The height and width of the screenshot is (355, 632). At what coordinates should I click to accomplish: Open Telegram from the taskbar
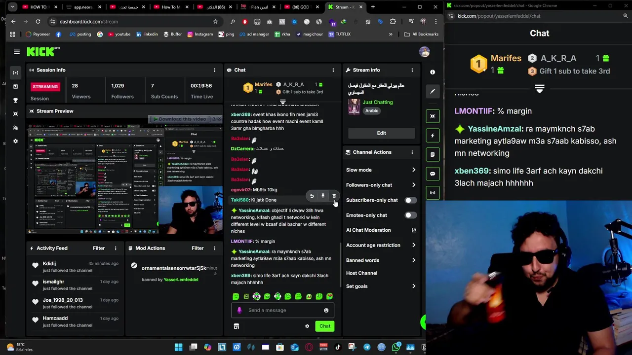[367, 347]
